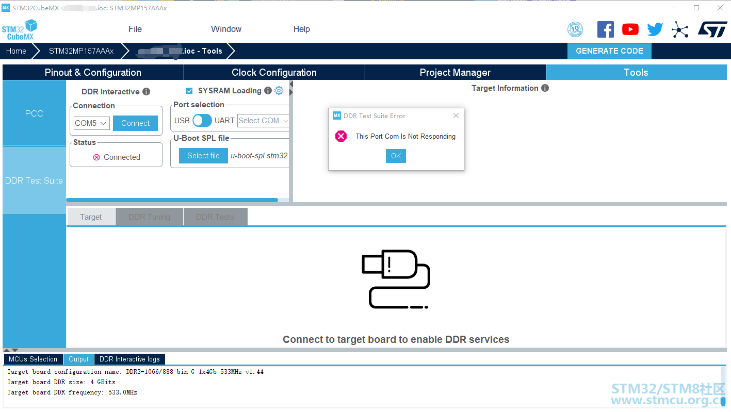Click the MX icon in the window title bar
This screenshot has height=412, width=731.
pyautogui.click(x=6, y=8)
